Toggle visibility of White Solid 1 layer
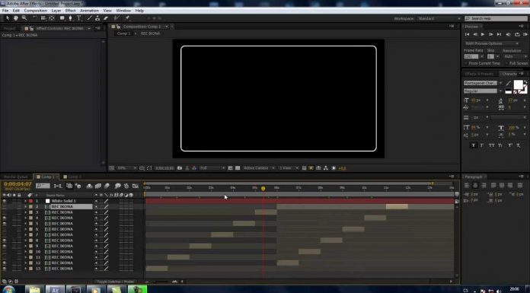The image size is (530, 293). click(x=5, y=201)
